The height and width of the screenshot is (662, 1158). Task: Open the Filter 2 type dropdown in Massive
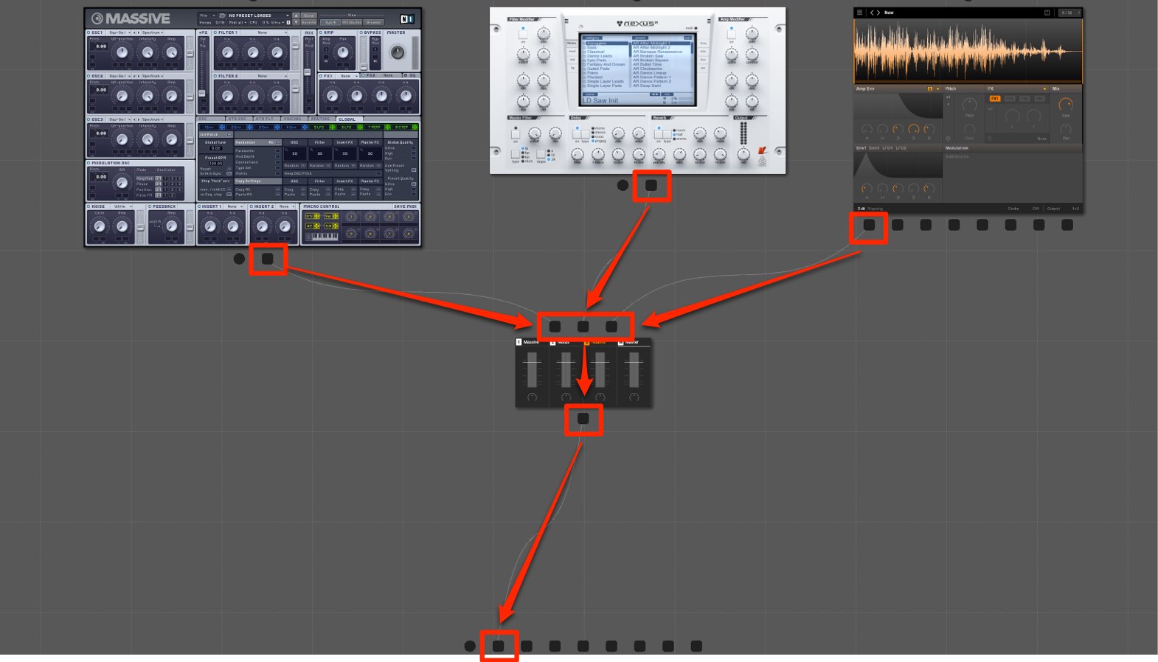pos(265,76)
